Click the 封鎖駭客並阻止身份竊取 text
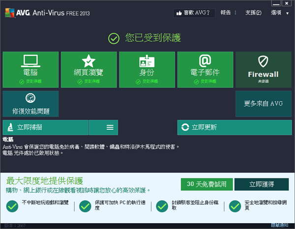The width and height of the screenshot is (295, 229). pos(195,205)
